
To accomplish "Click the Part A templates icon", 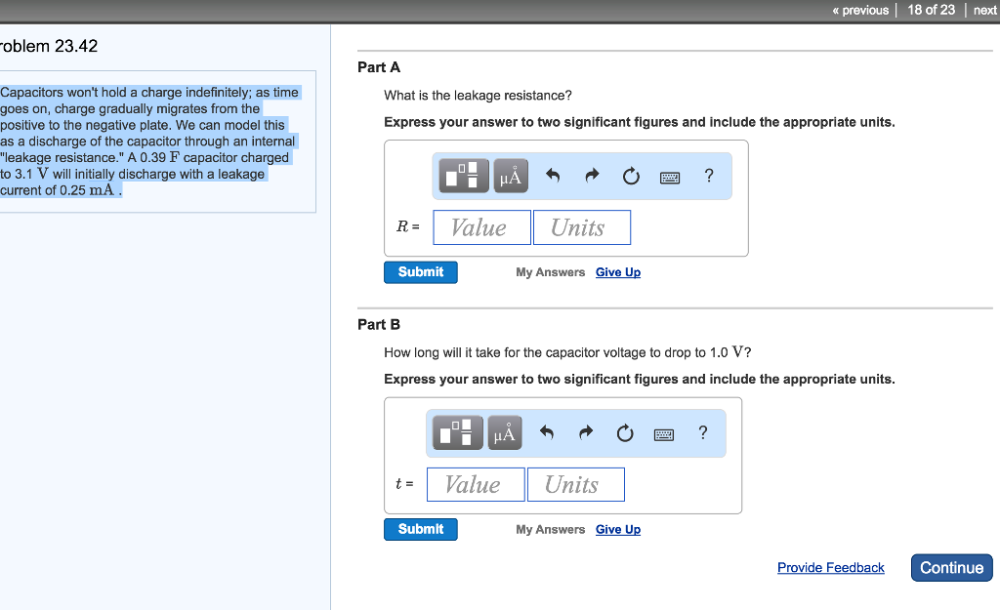I will tap(463, 176).
